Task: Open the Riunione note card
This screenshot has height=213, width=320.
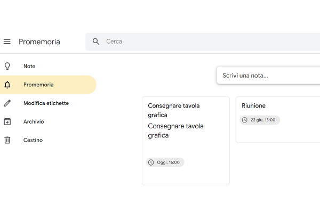Action: pos(278,120)
